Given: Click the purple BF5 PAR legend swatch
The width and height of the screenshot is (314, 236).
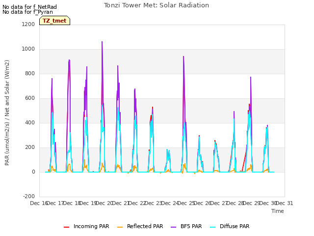Looking at the screenshot, I should tap(173, 227).
